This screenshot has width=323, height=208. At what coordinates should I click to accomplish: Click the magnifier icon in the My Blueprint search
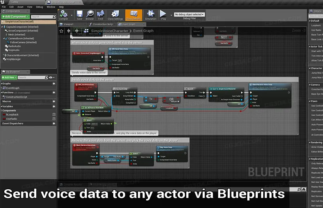pos(46,77)
